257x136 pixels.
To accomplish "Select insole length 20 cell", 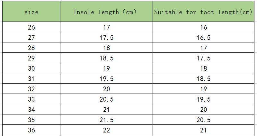I will (x=106, y=89).
